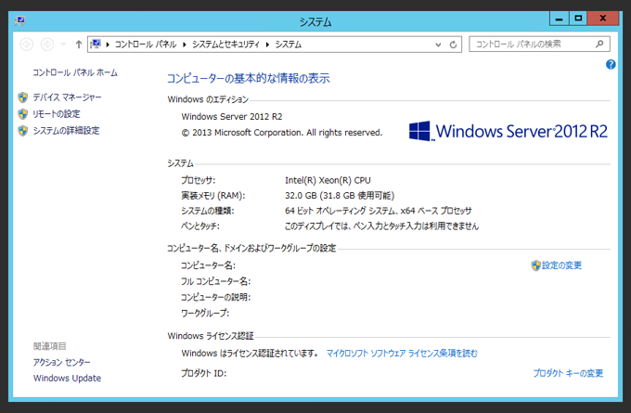
Task: Select the 64 ビット オペレーティング システム text
Action: (x=340, y=211)
